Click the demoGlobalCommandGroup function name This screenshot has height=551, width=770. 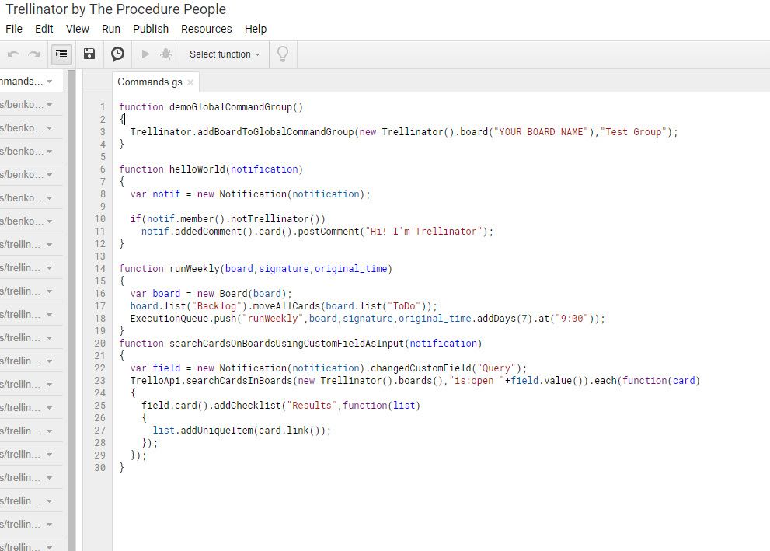pos(231,107)
